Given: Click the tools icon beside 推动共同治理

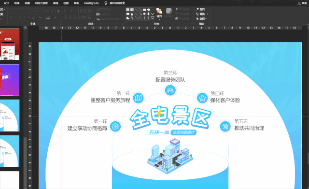Looking at the screenshot, I should [225, 126].
